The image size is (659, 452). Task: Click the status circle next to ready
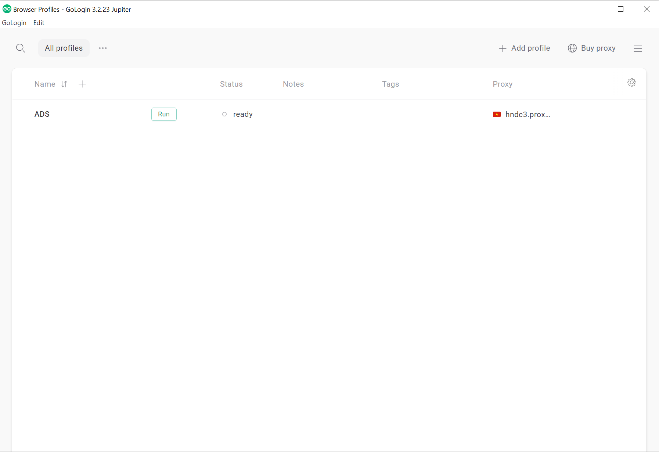[224, 114]
